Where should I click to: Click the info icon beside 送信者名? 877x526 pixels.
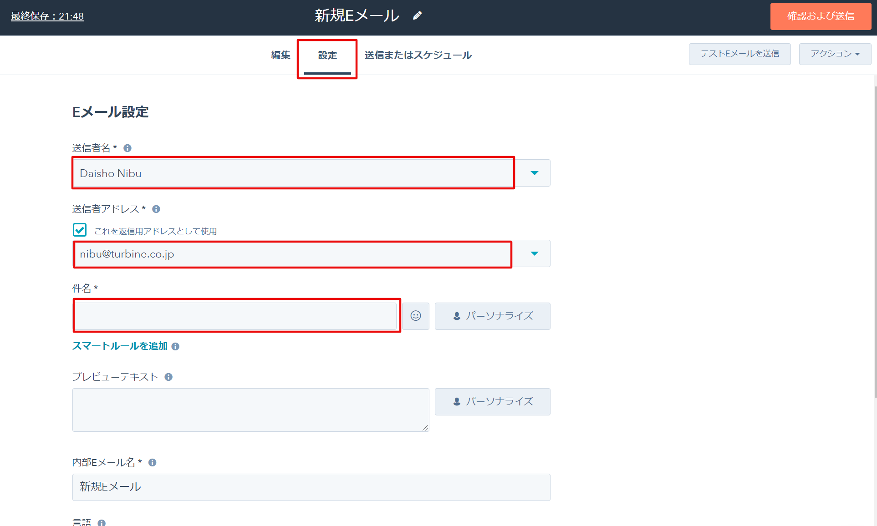127,148
